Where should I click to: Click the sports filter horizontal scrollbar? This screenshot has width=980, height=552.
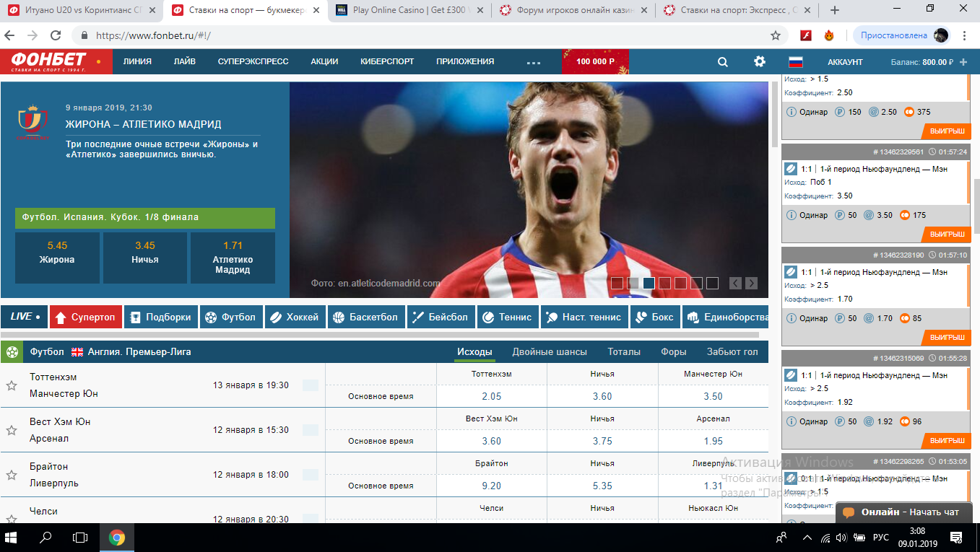(380, 335)
